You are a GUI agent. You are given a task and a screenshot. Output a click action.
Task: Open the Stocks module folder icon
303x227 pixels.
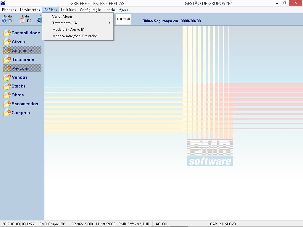point(7,86)
